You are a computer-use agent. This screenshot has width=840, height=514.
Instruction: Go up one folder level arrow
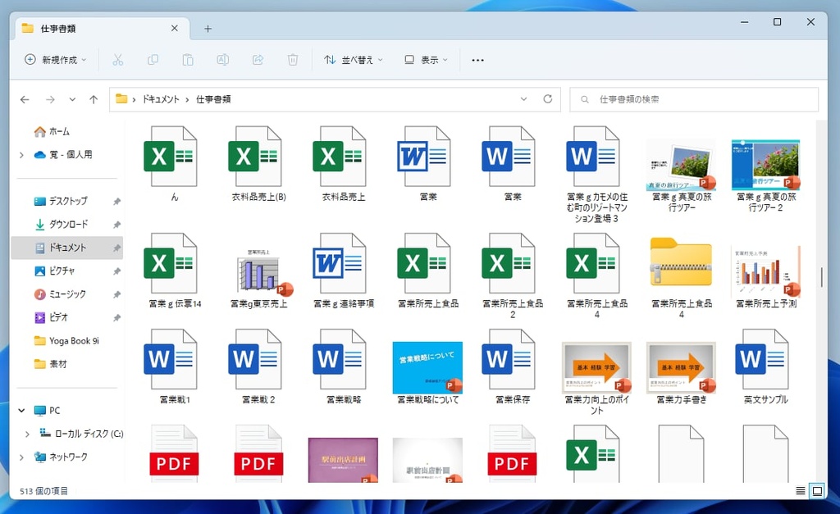tap(94, 99)
